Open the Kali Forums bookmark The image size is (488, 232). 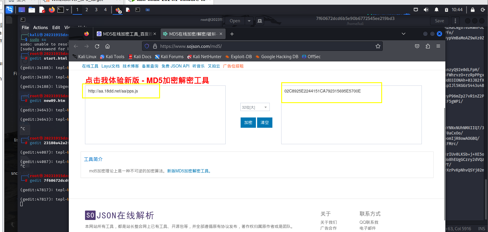[169, 57]
